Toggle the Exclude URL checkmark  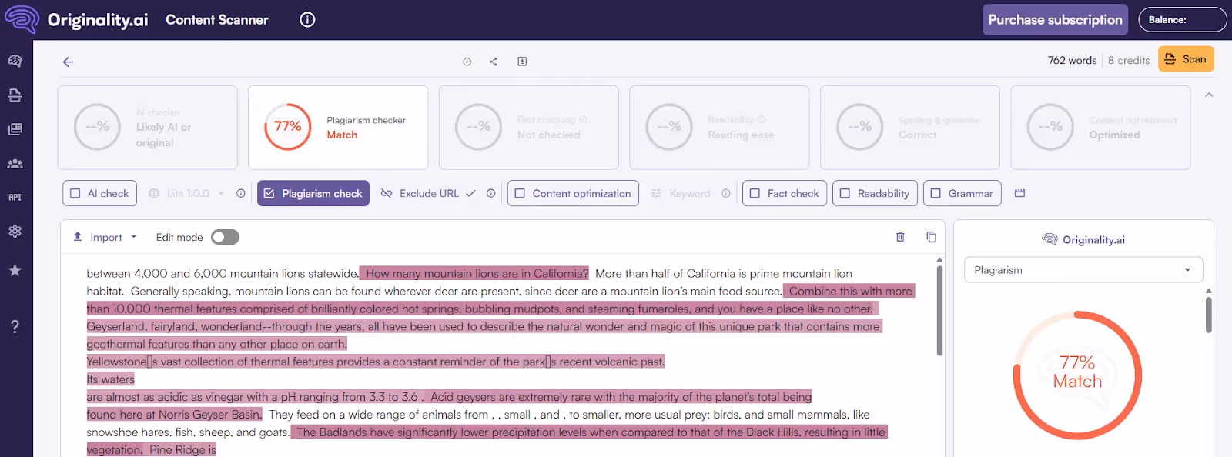click(x=470, y=193)
